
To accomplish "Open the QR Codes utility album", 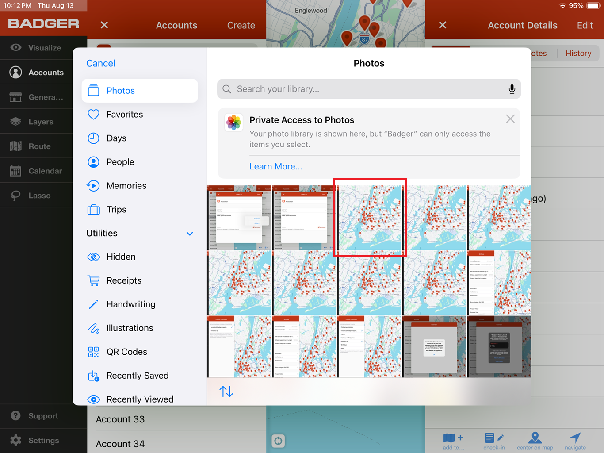I will click(x=140, y=352).
